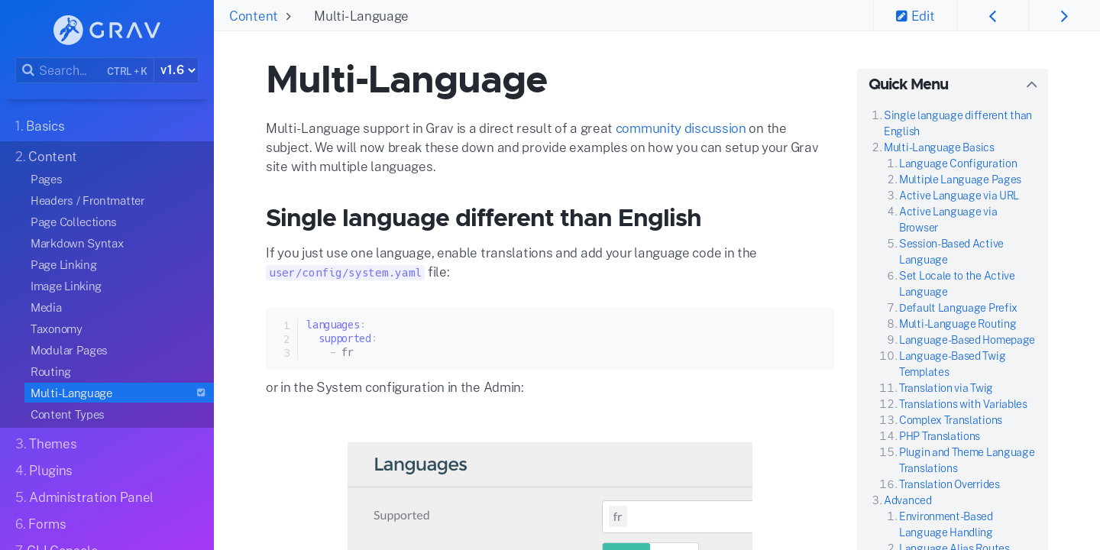This screenshot has height=550, width=1100.
Task: Jump to PHP Translations section
Action: (939, 436)
